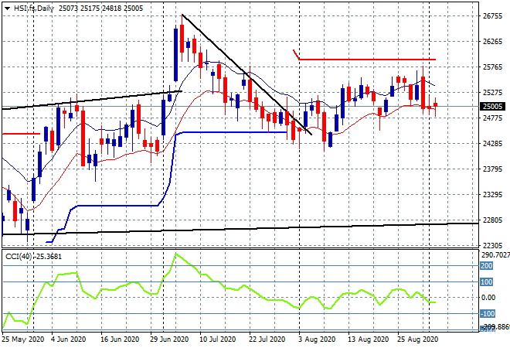The width and height of the screenshot is (510, 348).
Task: Click the green CCI line peak above 200
Action: [176, 254]
